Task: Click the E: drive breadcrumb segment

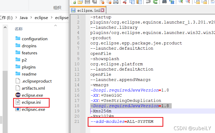Action: click(x=6, y=18)
